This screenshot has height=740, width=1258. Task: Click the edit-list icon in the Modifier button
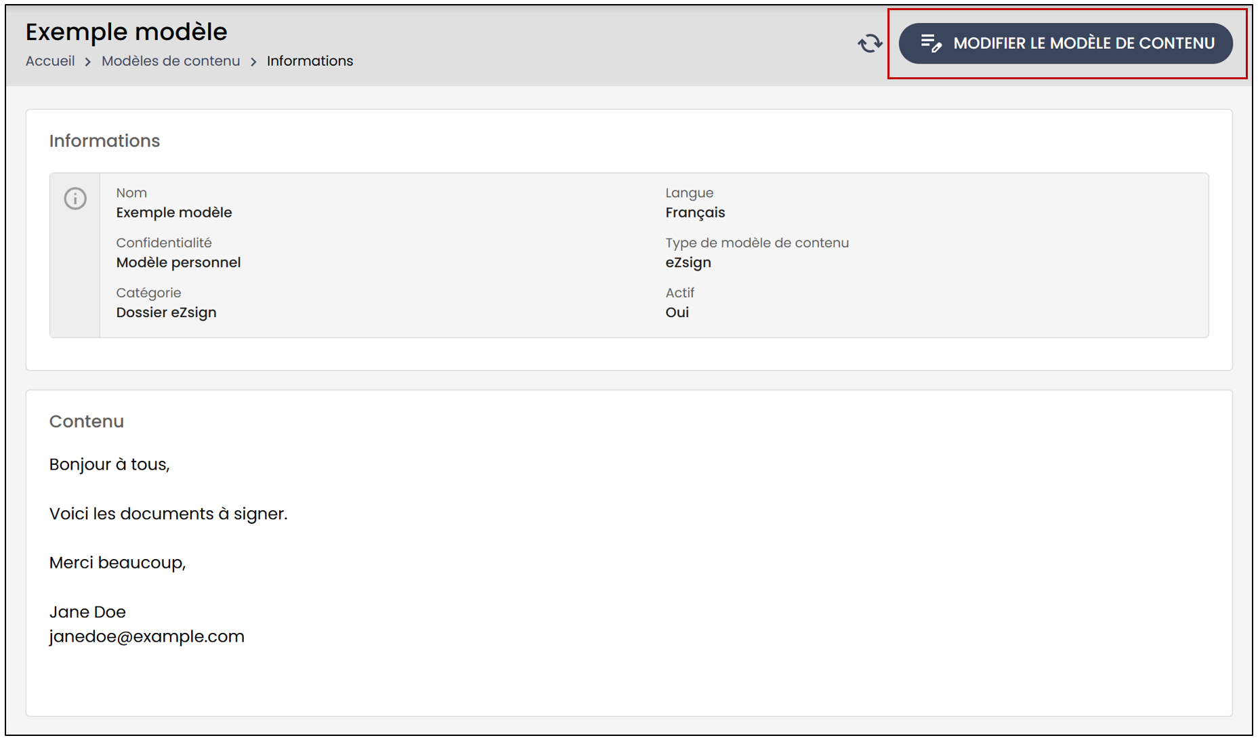[x=931, y=43]
